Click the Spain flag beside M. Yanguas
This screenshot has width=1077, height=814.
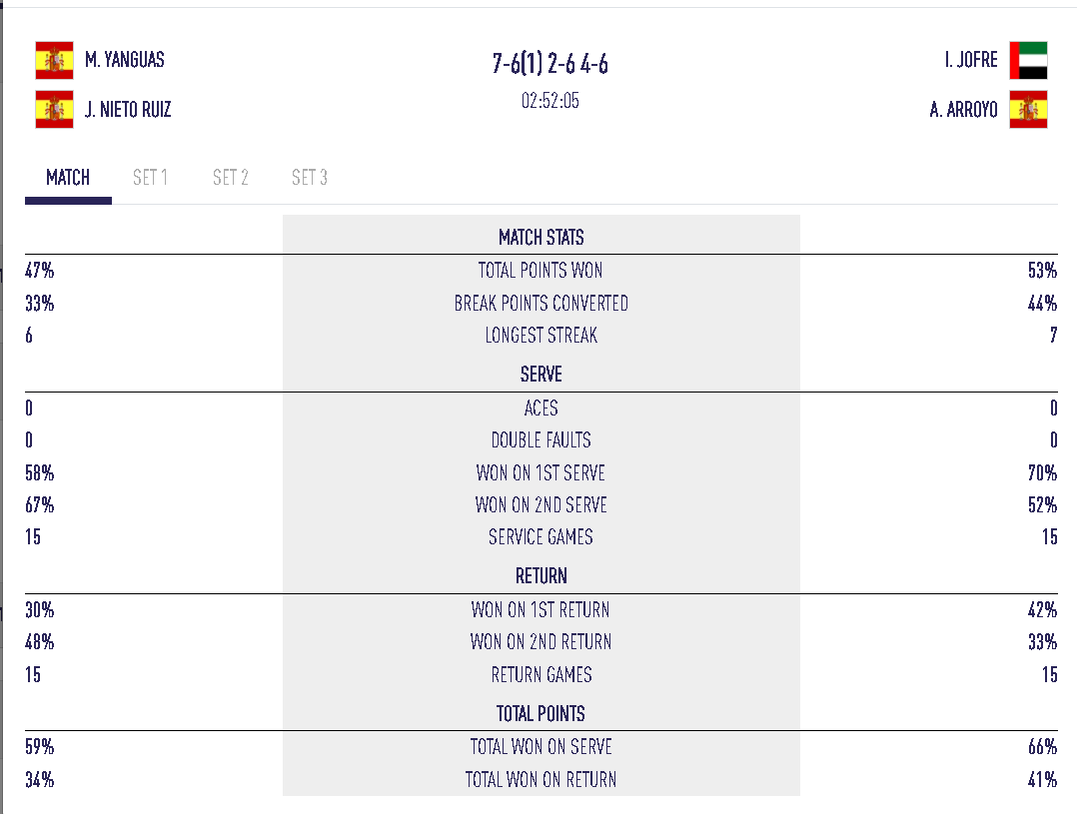point(54,60)
